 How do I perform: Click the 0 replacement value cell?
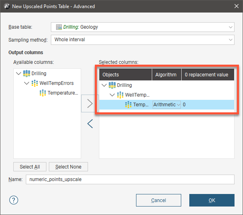[207, 105]
